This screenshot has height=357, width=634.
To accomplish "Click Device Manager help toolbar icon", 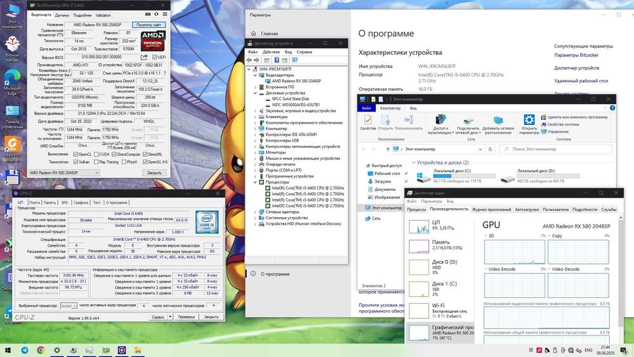I will pyautogui.click(x=276, y=60).
